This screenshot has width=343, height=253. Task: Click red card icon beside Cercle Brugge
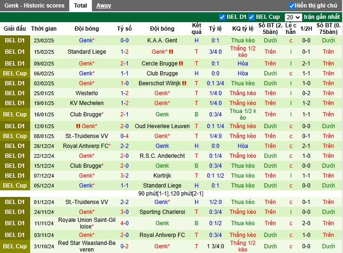click(x=181, y=64)
